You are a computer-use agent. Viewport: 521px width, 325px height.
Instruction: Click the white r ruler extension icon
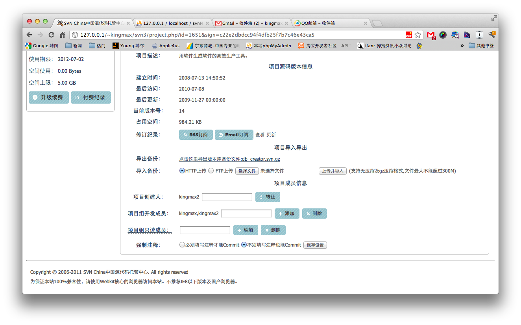point(479,35)
